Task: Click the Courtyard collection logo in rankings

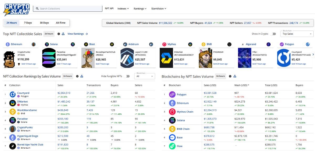Action: 13,94
